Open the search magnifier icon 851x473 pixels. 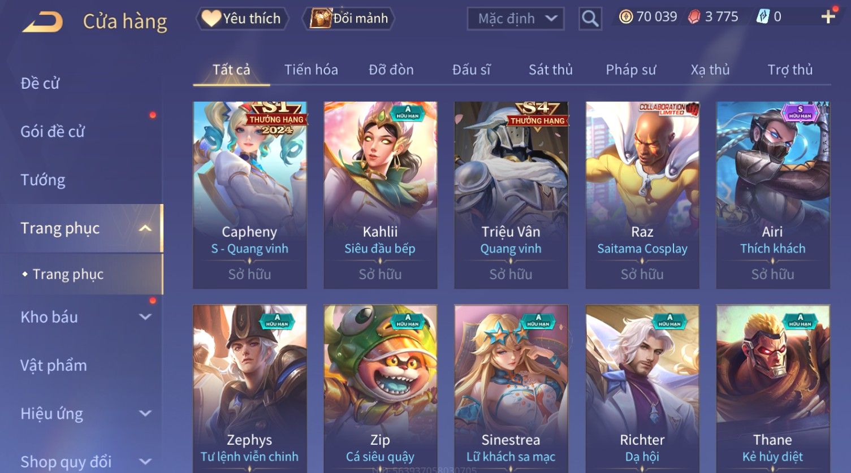pyautogui.click(x=590, y=19)
